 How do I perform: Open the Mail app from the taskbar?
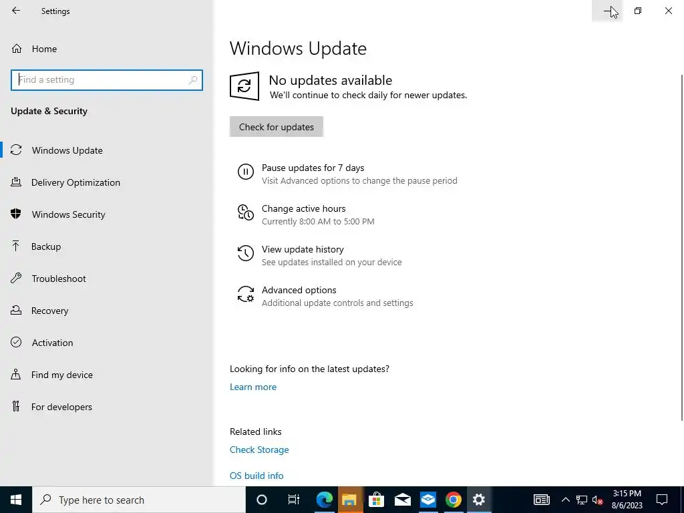click(402, 500)
